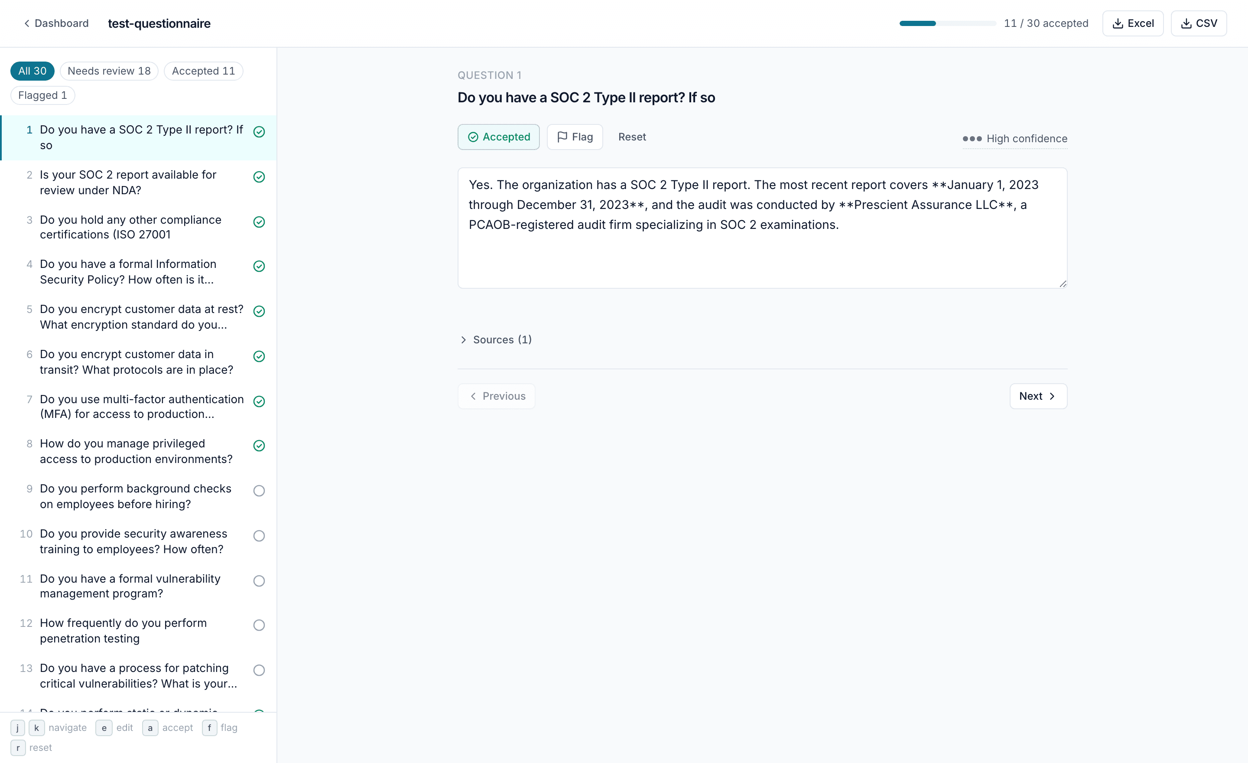Select question 1 in the sidebar list
This screenshot has width=1248, height=763.
click(138, 137)
